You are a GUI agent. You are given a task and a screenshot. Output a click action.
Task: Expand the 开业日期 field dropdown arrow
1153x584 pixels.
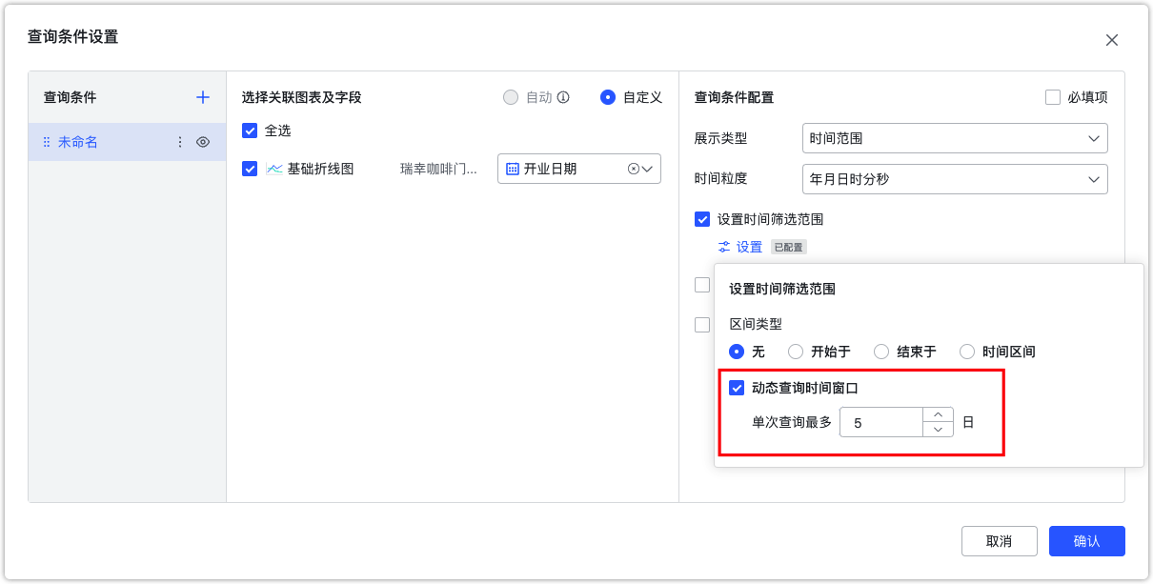tap(649, 169)
